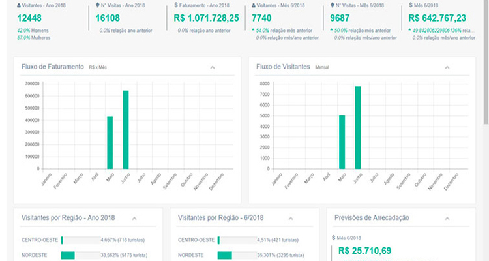Click the dollar icon beside Mês 6/2018 top stat

(410, 5)
